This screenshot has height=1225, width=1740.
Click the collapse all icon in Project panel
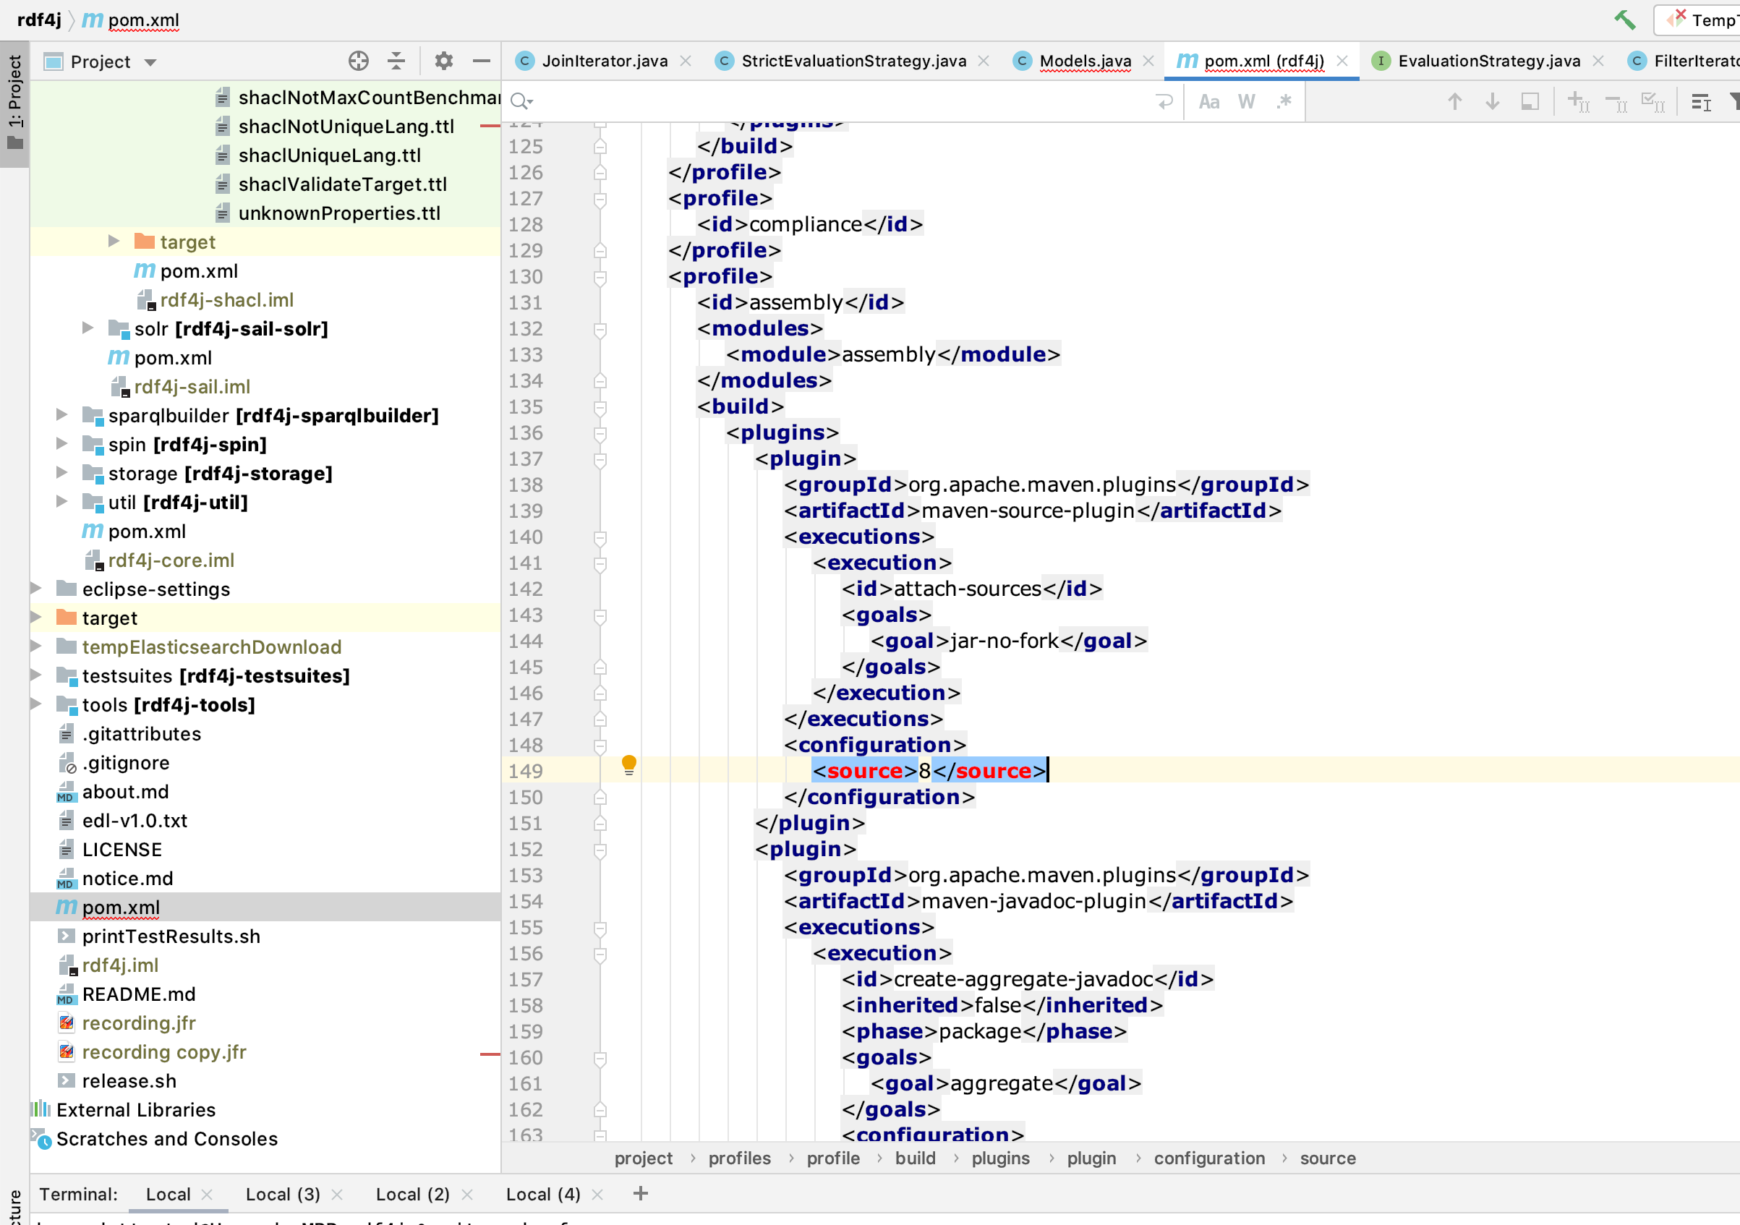(396, 61)
